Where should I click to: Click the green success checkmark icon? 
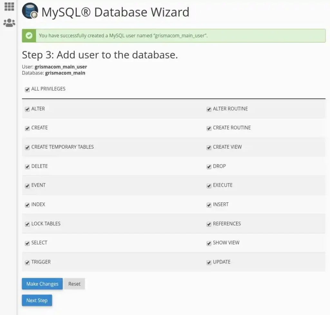point(29,35)
